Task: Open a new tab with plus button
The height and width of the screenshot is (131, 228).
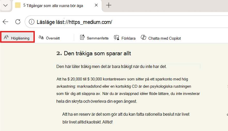Action: click(109, 5)
